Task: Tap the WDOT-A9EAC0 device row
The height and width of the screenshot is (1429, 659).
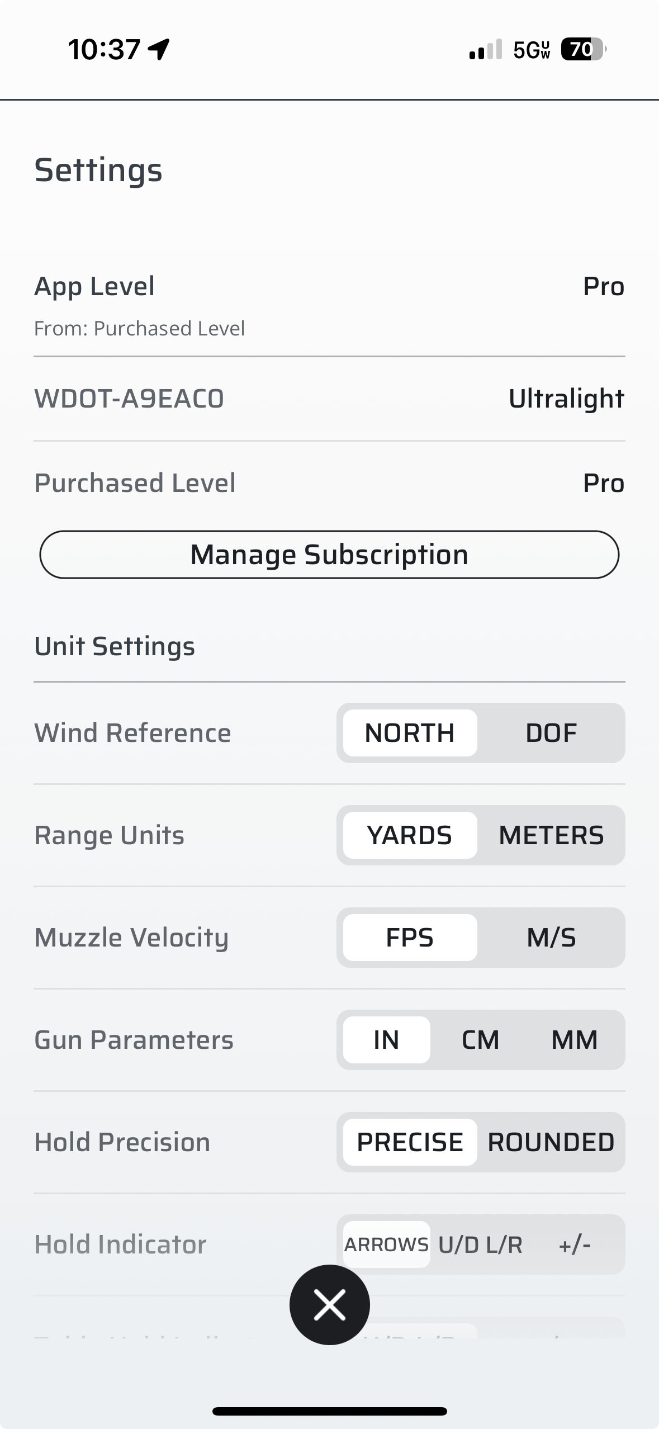Action: tap(329, 399)
